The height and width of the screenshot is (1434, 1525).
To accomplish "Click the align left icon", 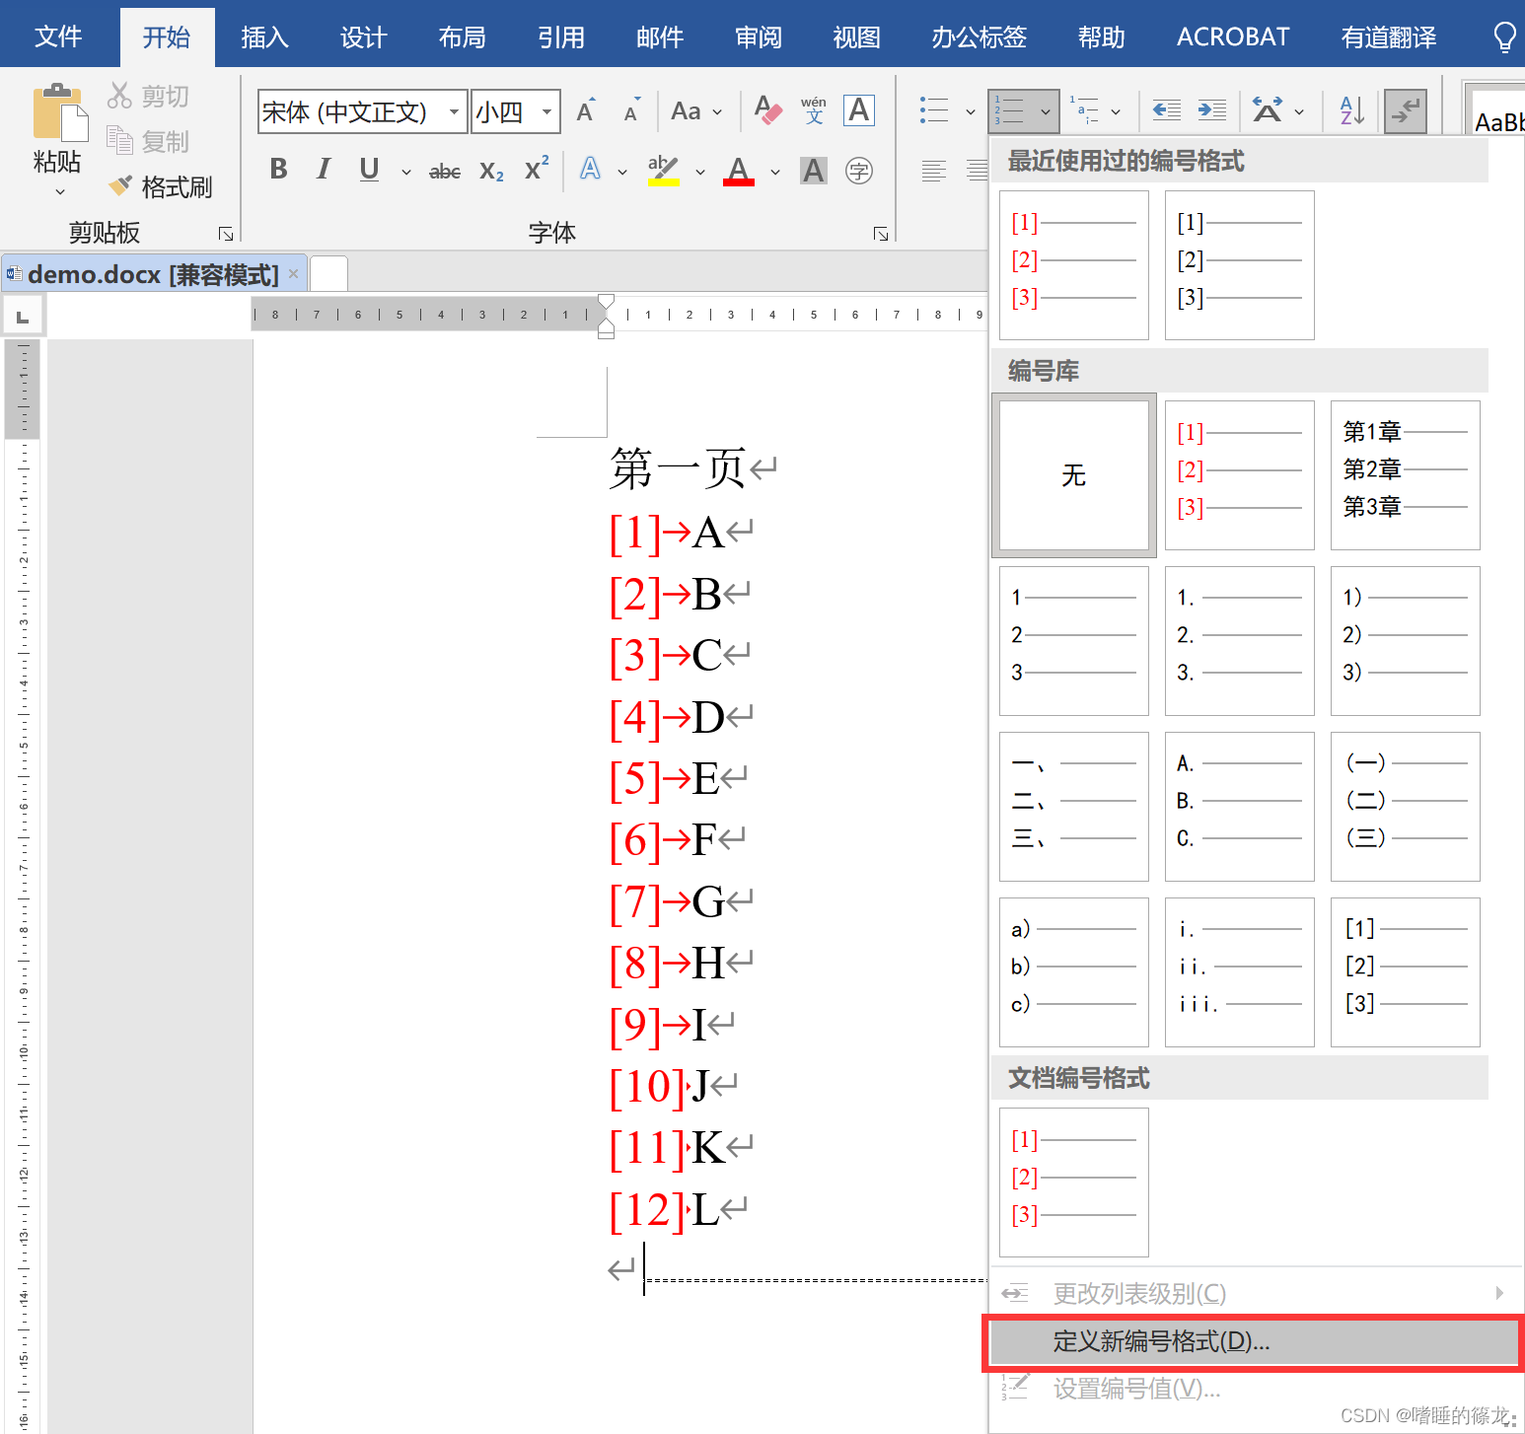I will pos(933,171).
